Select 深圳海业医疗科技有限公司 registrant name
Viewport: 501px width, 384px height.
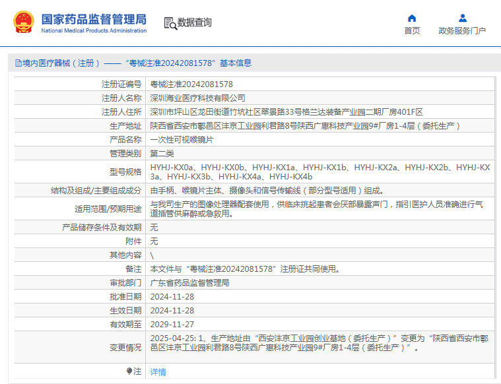click(198, 98)
